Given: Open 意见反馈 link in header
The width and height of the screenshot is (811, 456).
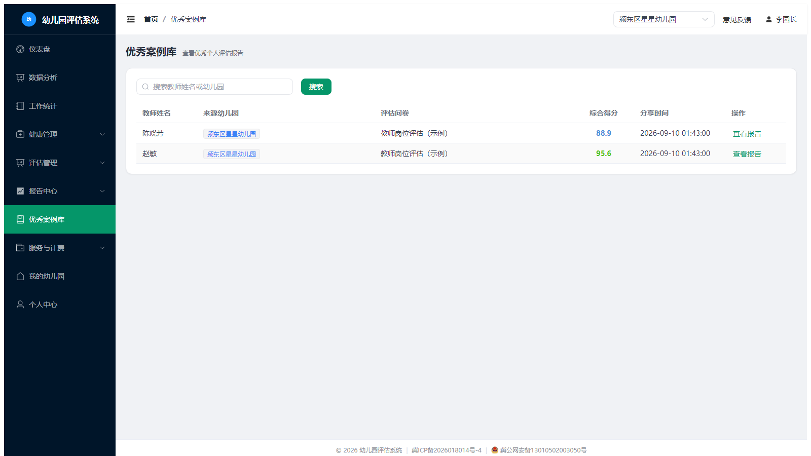Looking at the screenshot, I should tap(737, 19).
